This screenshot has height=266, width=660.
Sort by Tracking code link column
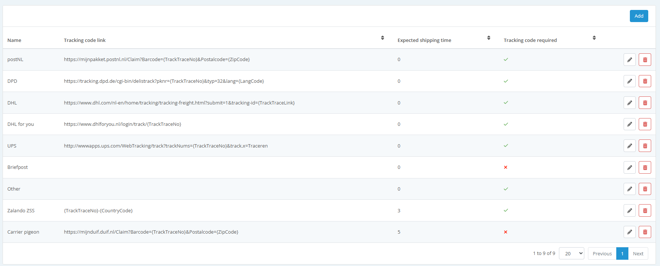pos(383,38)
